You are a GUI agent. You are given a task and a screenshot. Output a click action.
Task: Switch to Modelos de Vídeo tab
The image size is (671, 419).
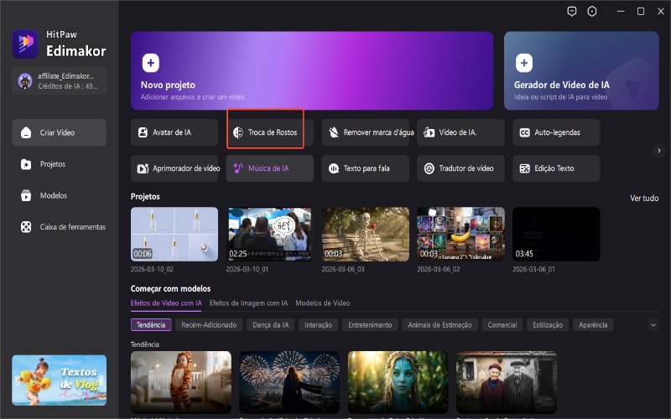click(x=323, y=303)
